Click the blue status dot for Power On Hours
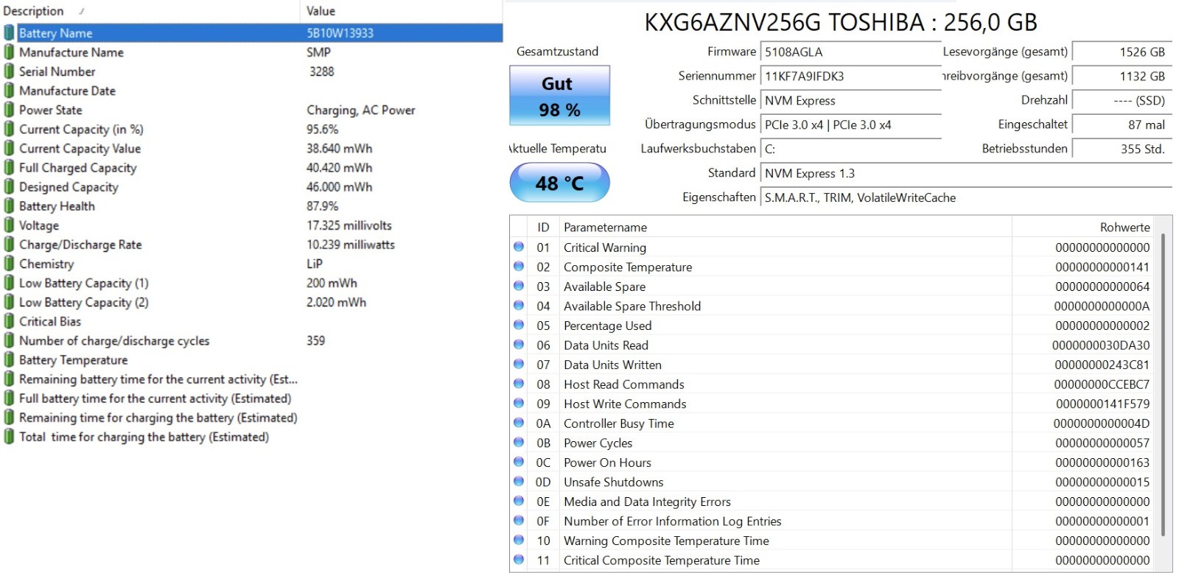The image size is (1179, 573). click(x=519, y=462)
